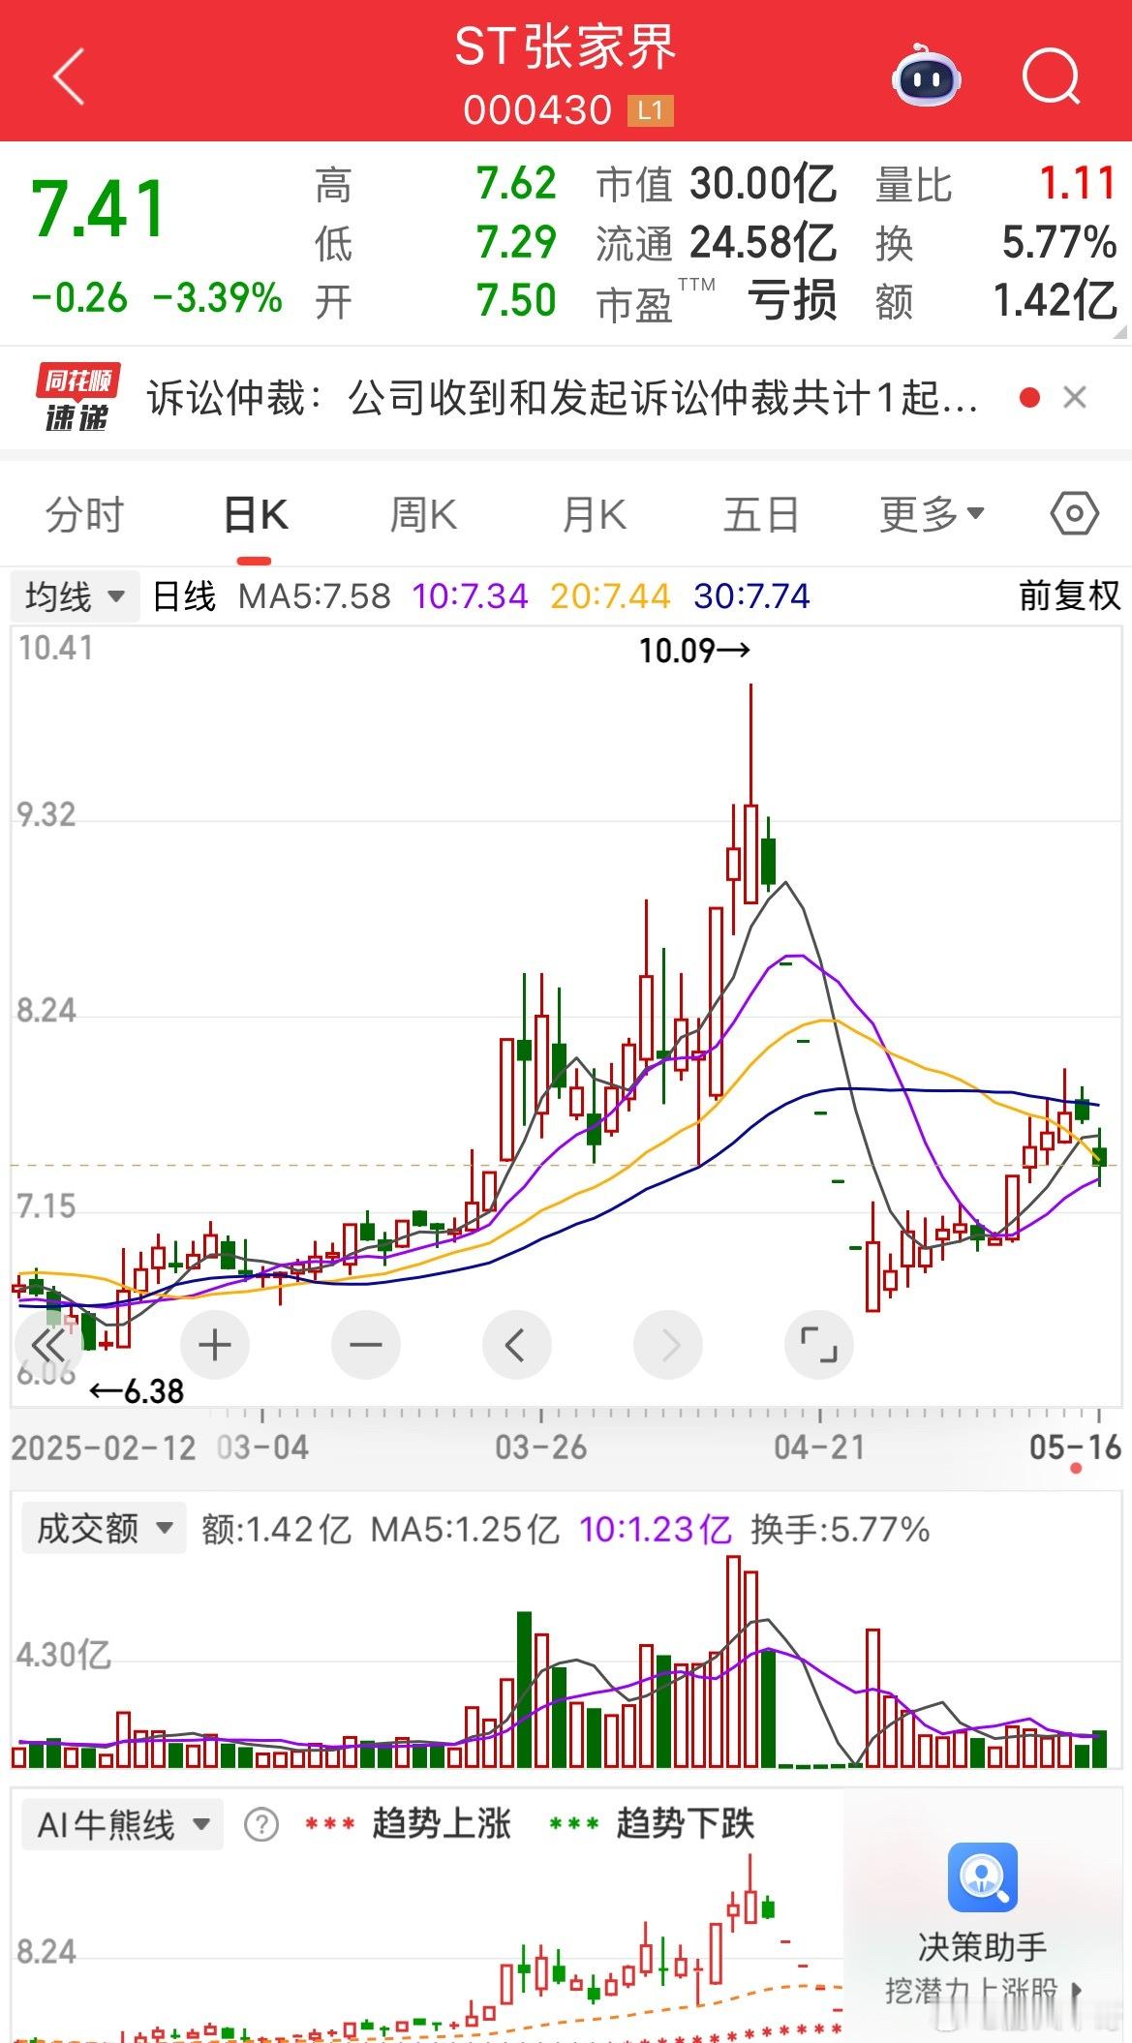
Task: Switch to the 周K tab
Action: point(423,514)
